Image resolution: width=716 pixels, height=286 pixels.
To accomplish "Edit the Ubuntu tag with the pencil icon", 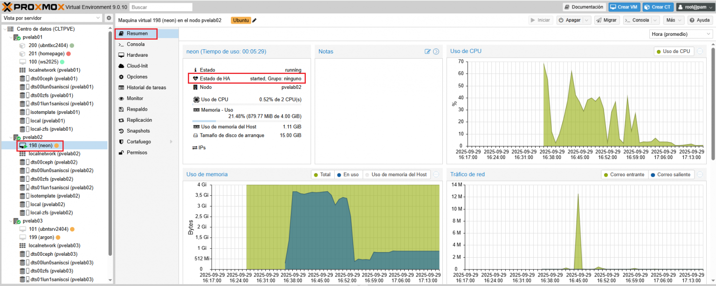I will point(255,20).
